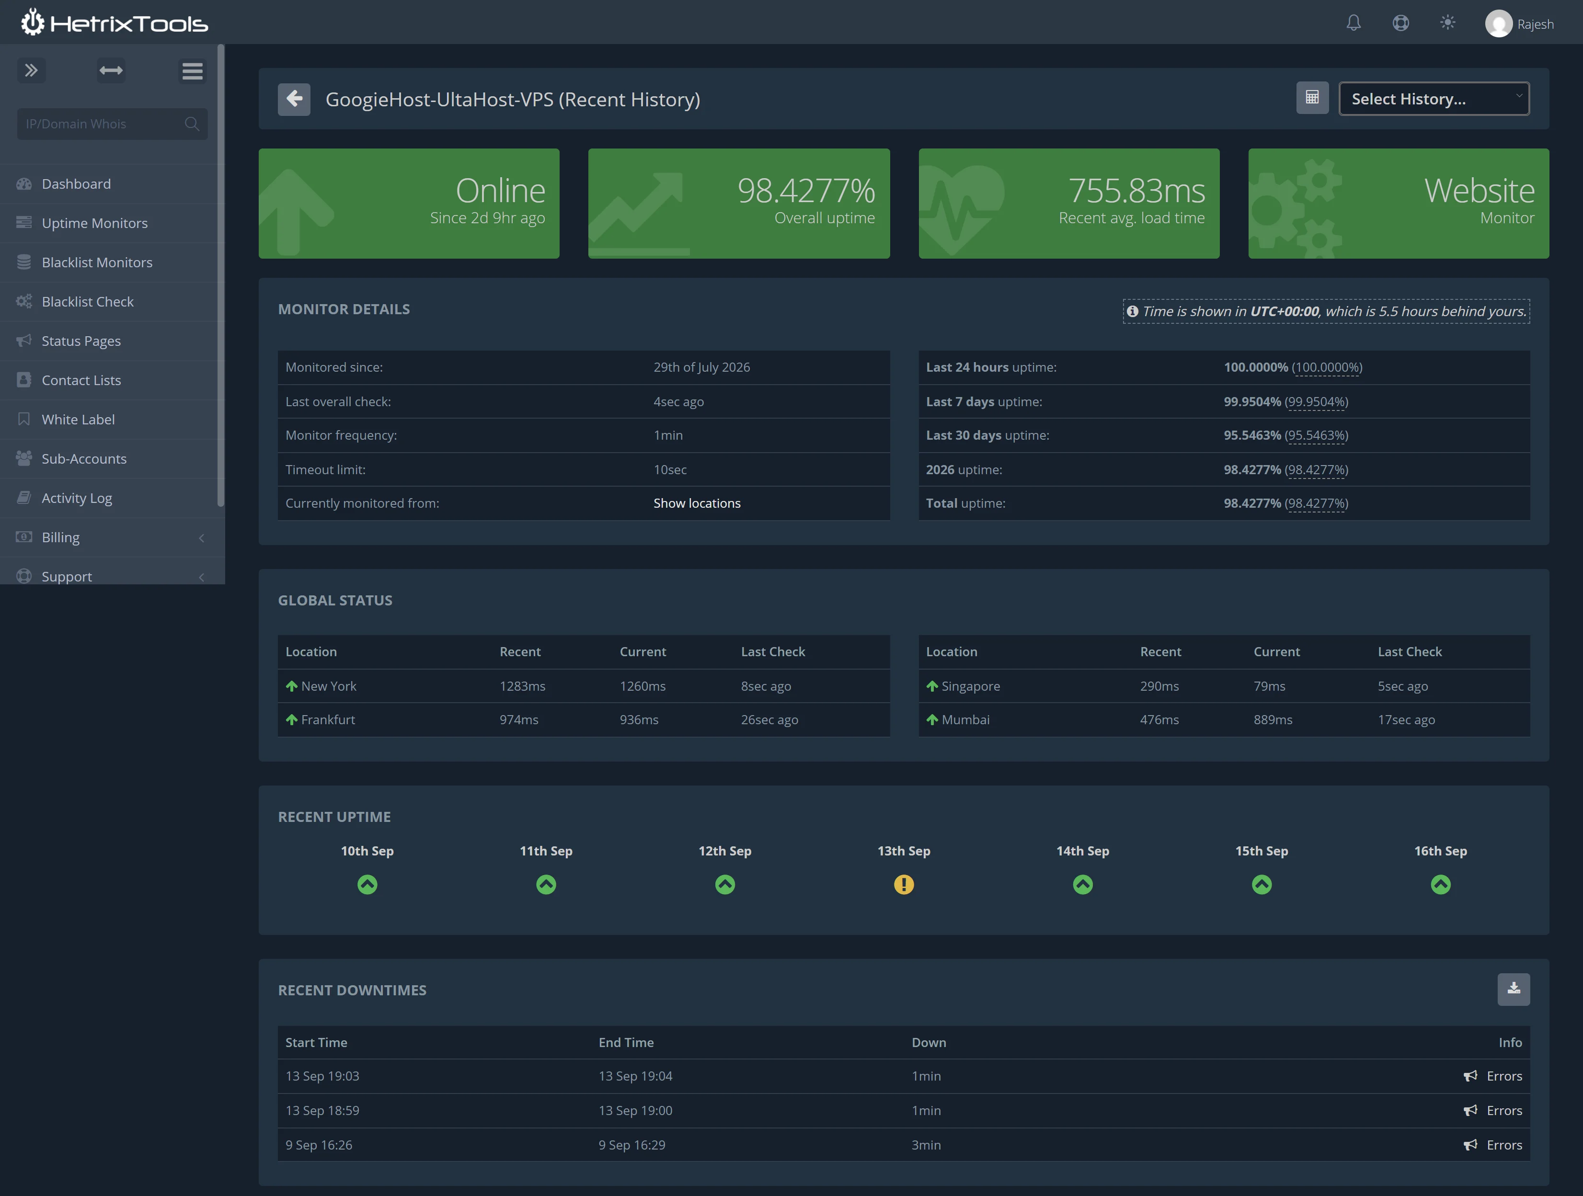
Task: View Errors for 9 Sep 16:26 downtime
Action: (1493, 1145)
